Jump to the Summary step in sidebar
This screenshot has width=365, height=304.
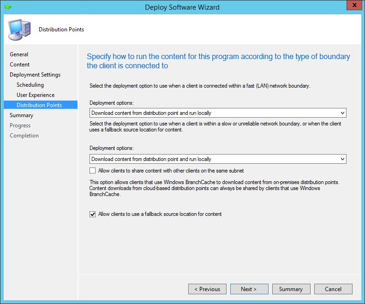coord(22,115)
